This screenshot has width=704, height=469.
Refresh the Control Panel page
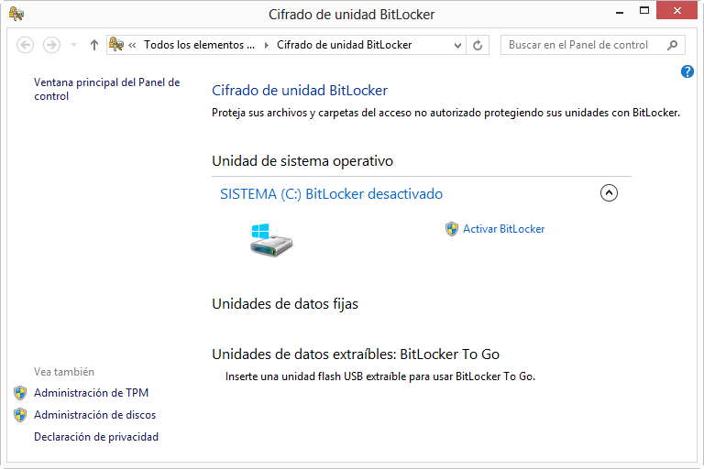tap(478, 45)
